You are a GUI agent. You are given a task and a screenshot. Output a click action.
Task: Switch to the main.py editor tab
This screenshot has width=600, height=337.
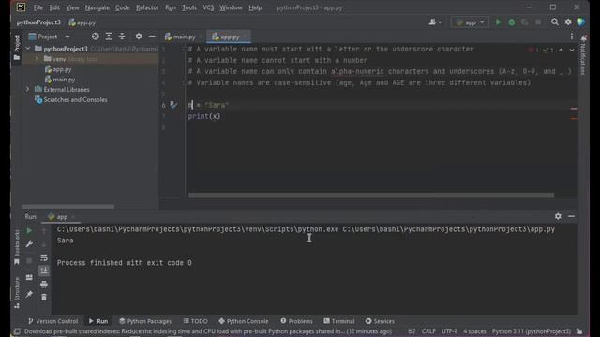(x=184, y=37)
